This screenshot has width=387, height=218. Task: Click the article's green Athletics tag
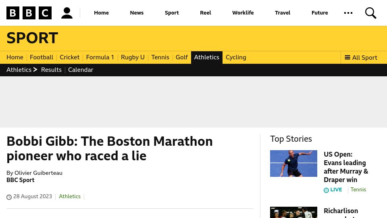[x=70, y=197]
